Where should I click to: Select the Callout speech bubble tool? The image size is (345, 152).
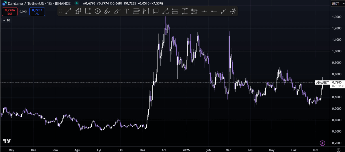coord(156,11)
